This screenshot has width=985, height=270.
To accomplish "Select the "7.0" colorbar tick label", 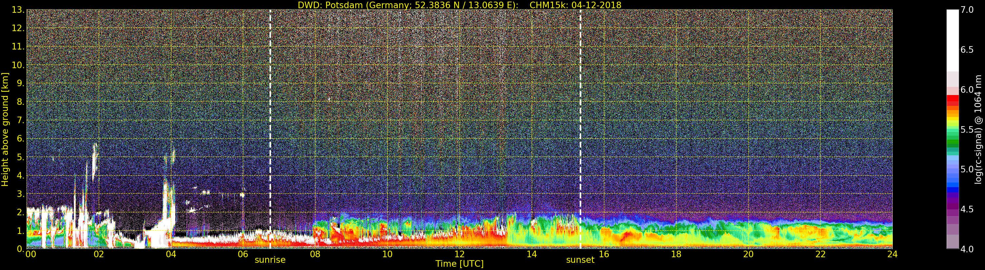I will (x=967, y=10).
